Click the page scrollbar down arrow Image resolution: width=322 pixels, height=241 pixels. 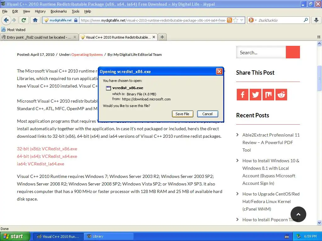point(319,222)
